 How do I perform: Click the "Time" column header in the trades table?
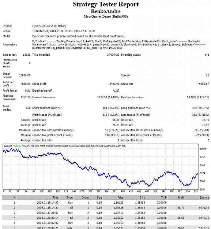tap(55, 197)
